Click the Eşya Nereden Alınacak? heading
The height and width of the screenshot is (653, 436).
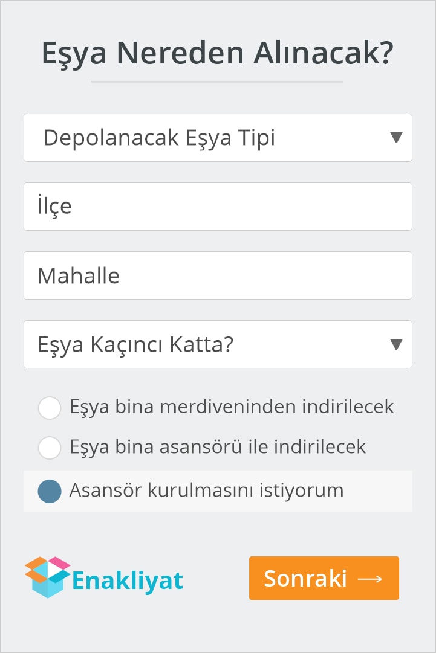(x=218, y=53)
